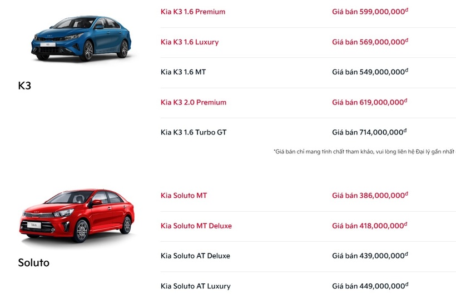Select Kia Soluto MT model

(x=184, y=195)
